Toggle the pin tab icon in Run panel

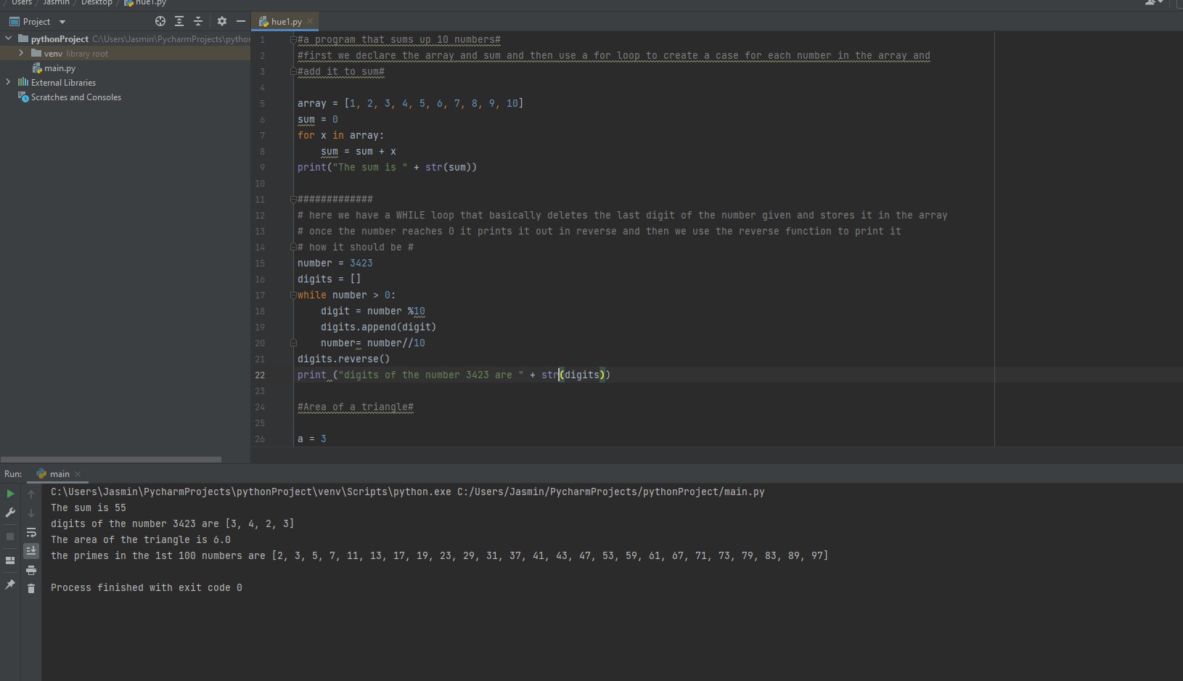10,584
